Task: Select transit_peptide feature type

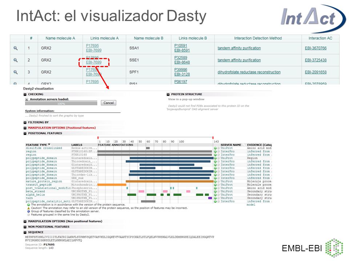Action: [39, 185]
